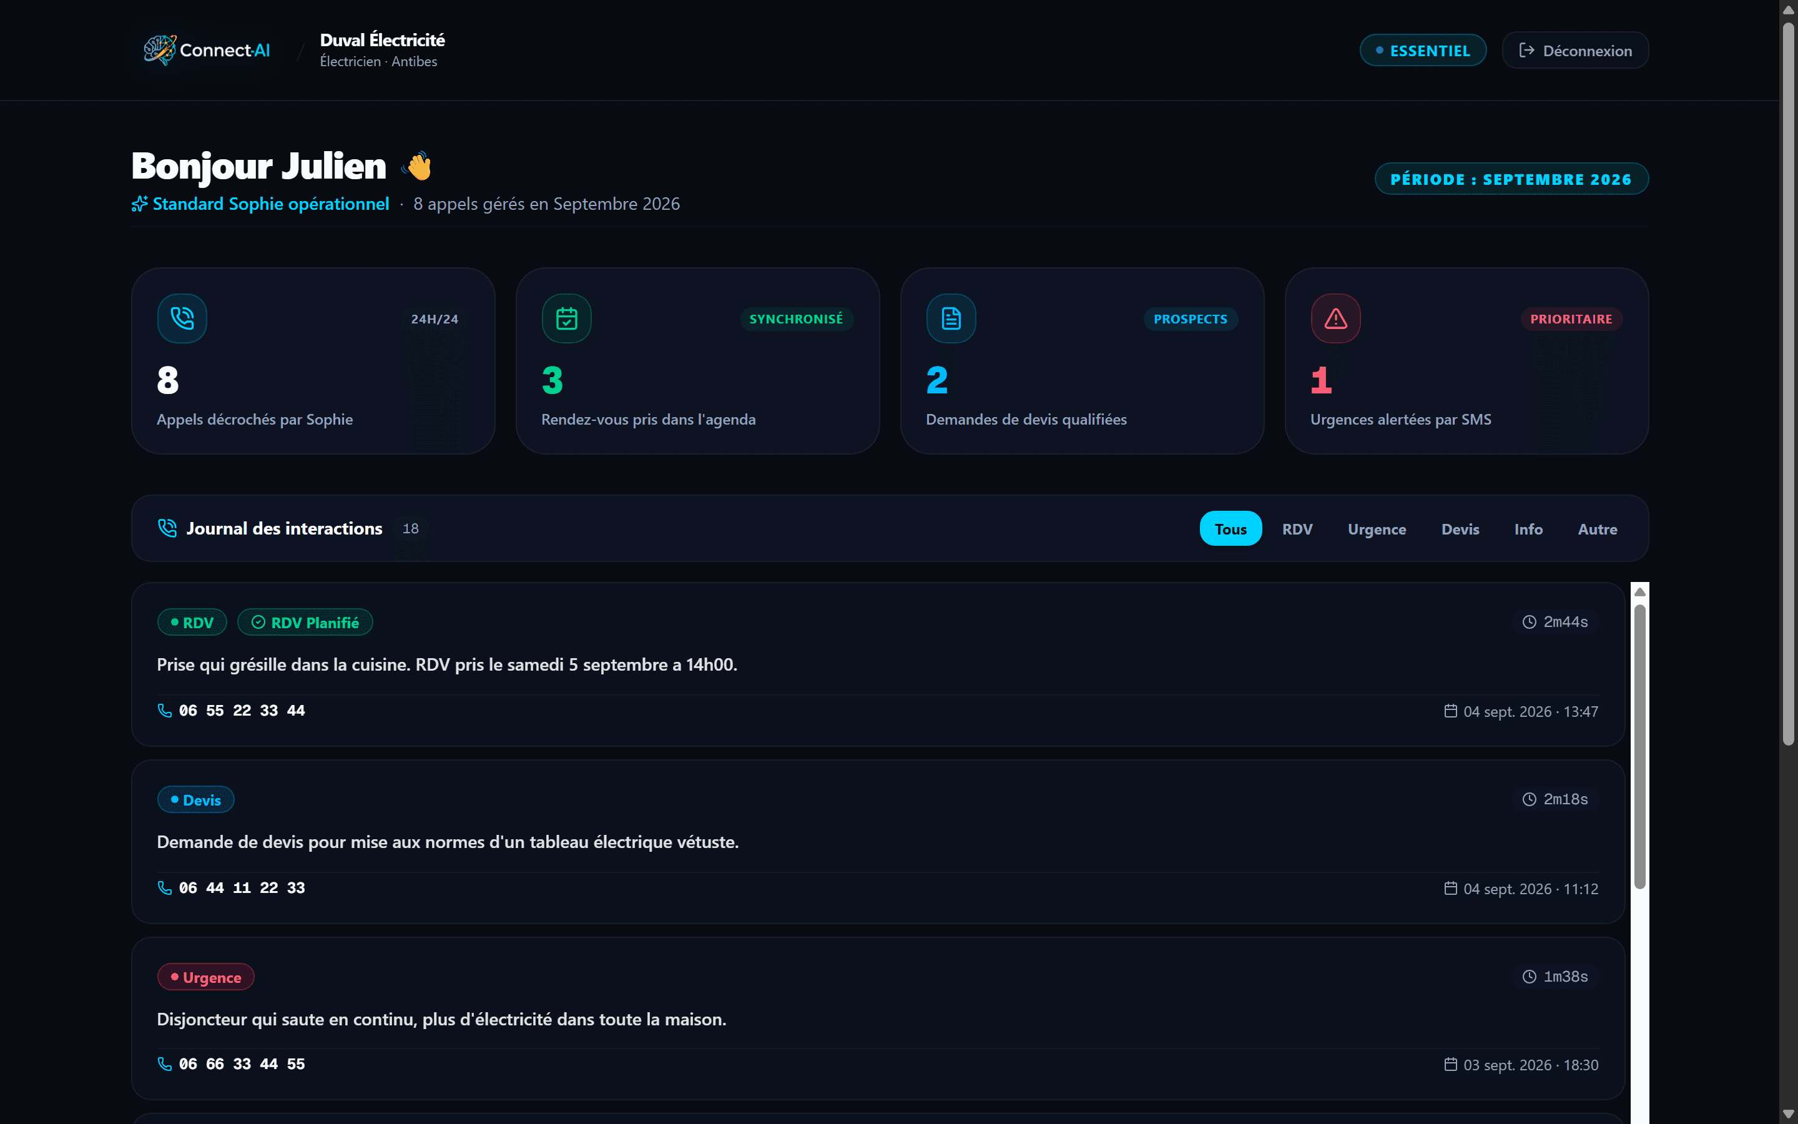Click the phone icon beside 06 55 22 33 44
The width and height of the screenshot is (1798, 1124).
[165, 711]
